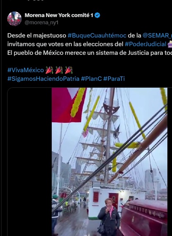Click the ballot box emoji after #PoderJudicial
This screenshot has height=236, width=172.
click(170, 44)
